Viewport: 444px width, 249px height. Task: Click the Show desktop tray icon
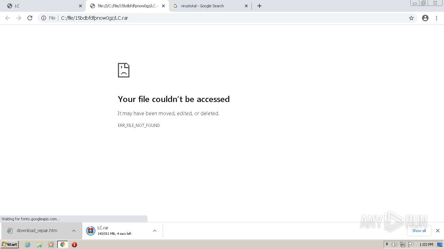click(440, 245)
